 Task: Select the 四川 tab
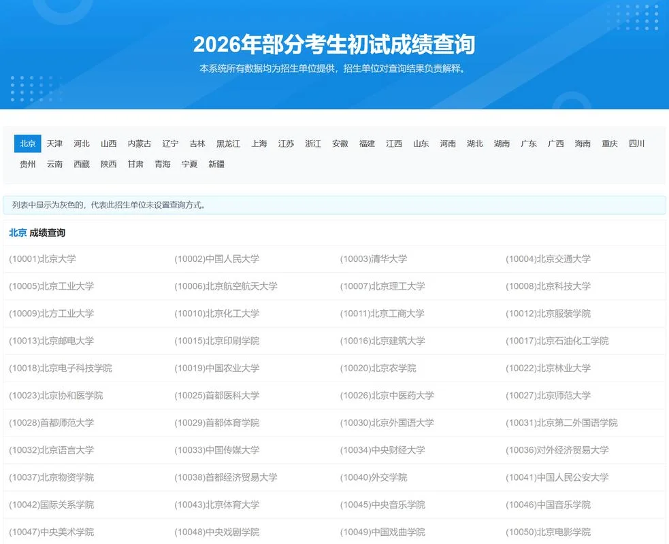[636, 143]
